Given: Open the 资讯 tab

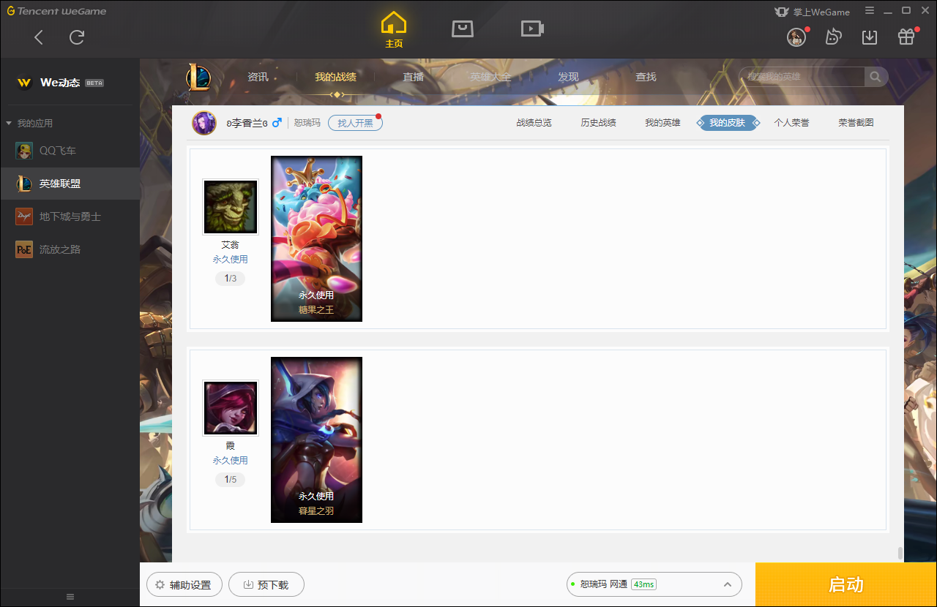Looking at the screenshot, I should click(x=258, y=77).
